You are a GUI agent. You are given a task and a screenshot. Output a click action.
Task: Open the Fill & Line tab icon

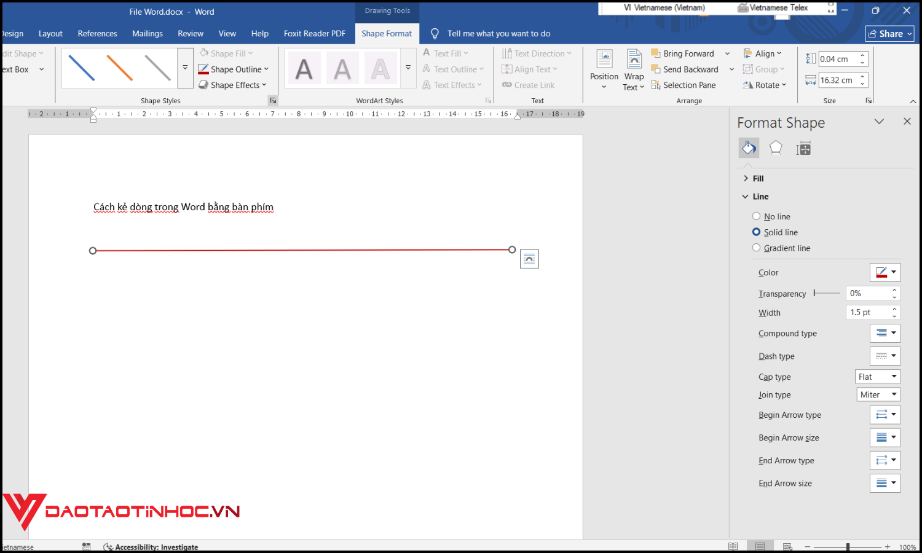749,148
